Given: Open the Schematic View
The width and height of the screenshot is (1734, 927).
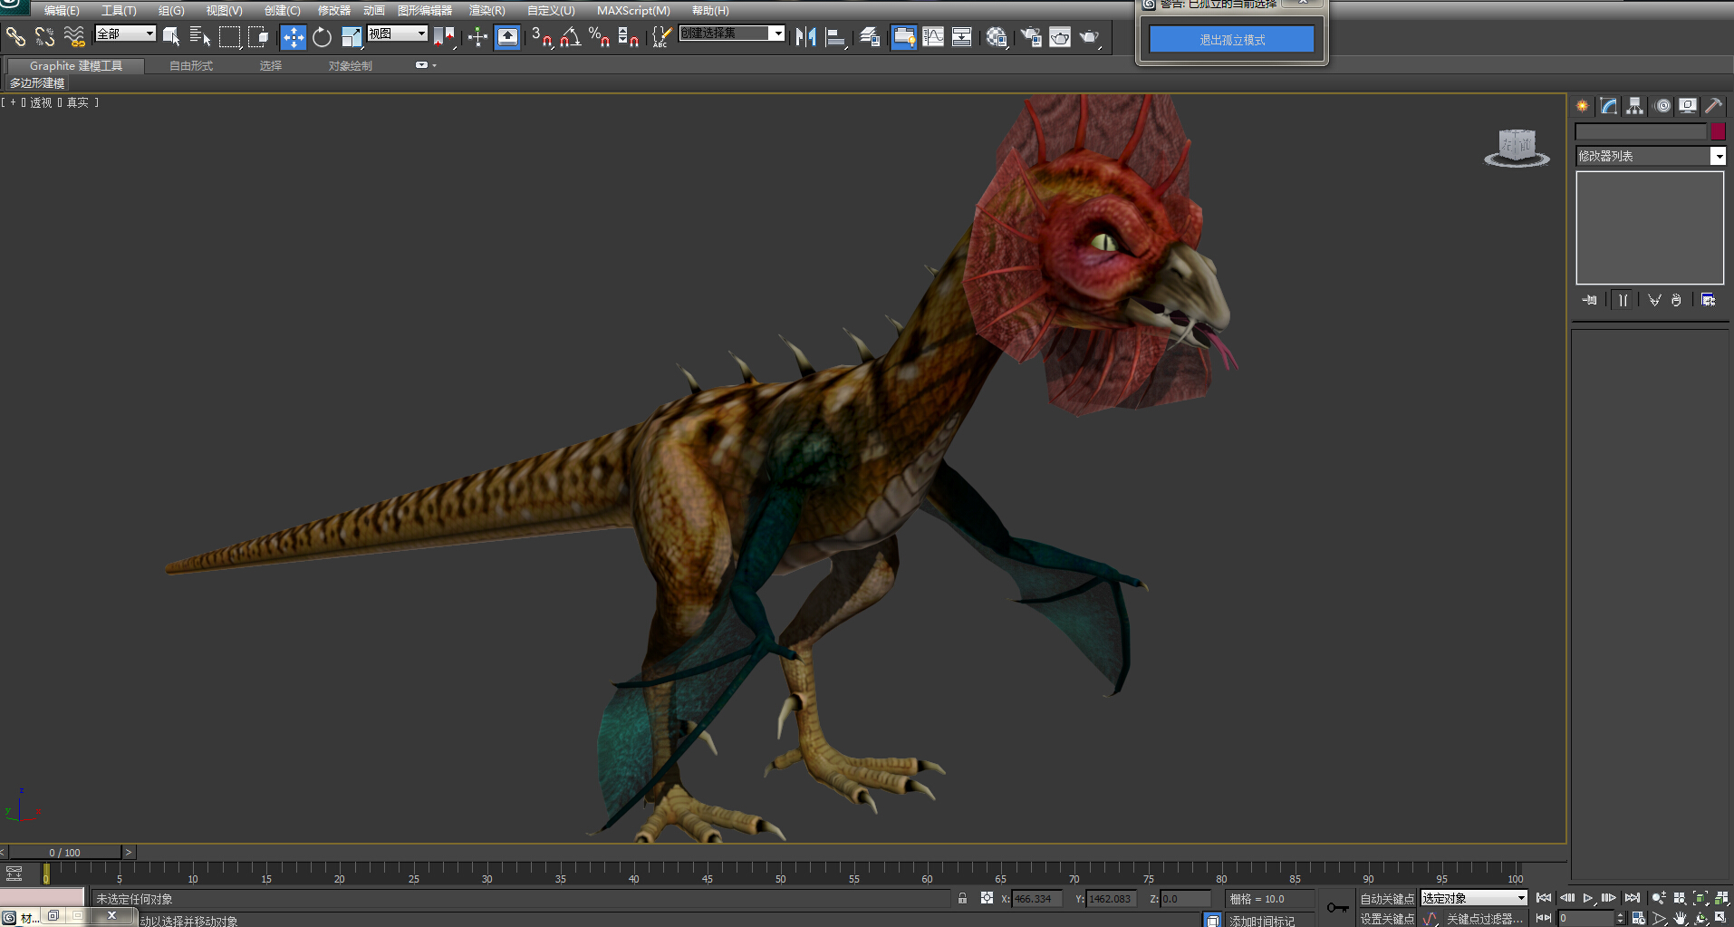Looking at the screenshot, I should (x=961, y=36).
